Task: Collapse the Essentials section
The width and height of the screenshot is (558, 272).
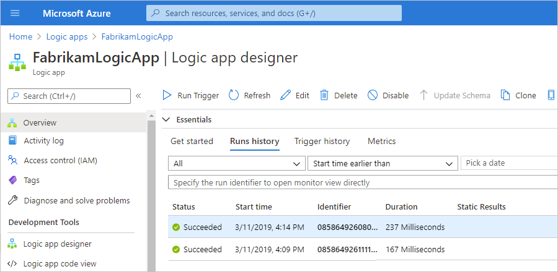Action: coord(166,119)
